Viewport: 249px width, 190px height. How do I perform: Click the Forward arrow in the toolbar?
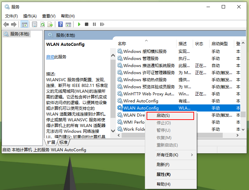click(x=14, y=24)
